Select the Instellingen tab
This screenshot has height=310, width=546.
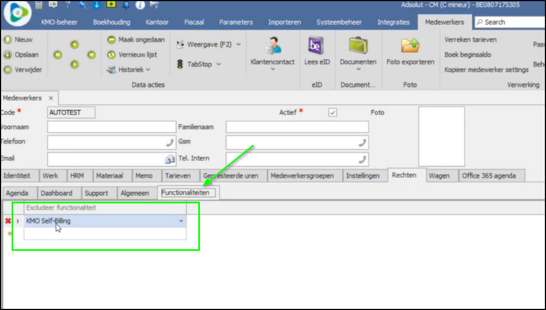tap(363, 176)
